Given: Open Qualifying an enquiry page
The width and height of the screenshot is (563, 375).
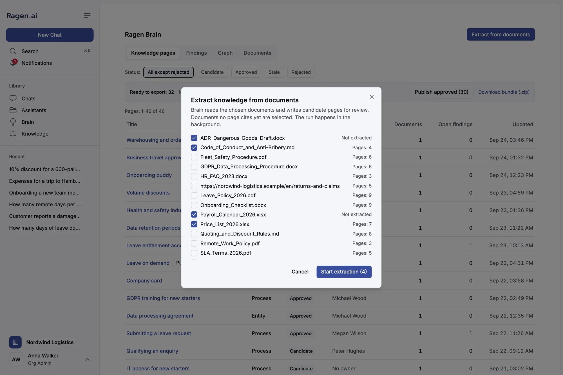Looking at the screenshot, I should (152, 351).
